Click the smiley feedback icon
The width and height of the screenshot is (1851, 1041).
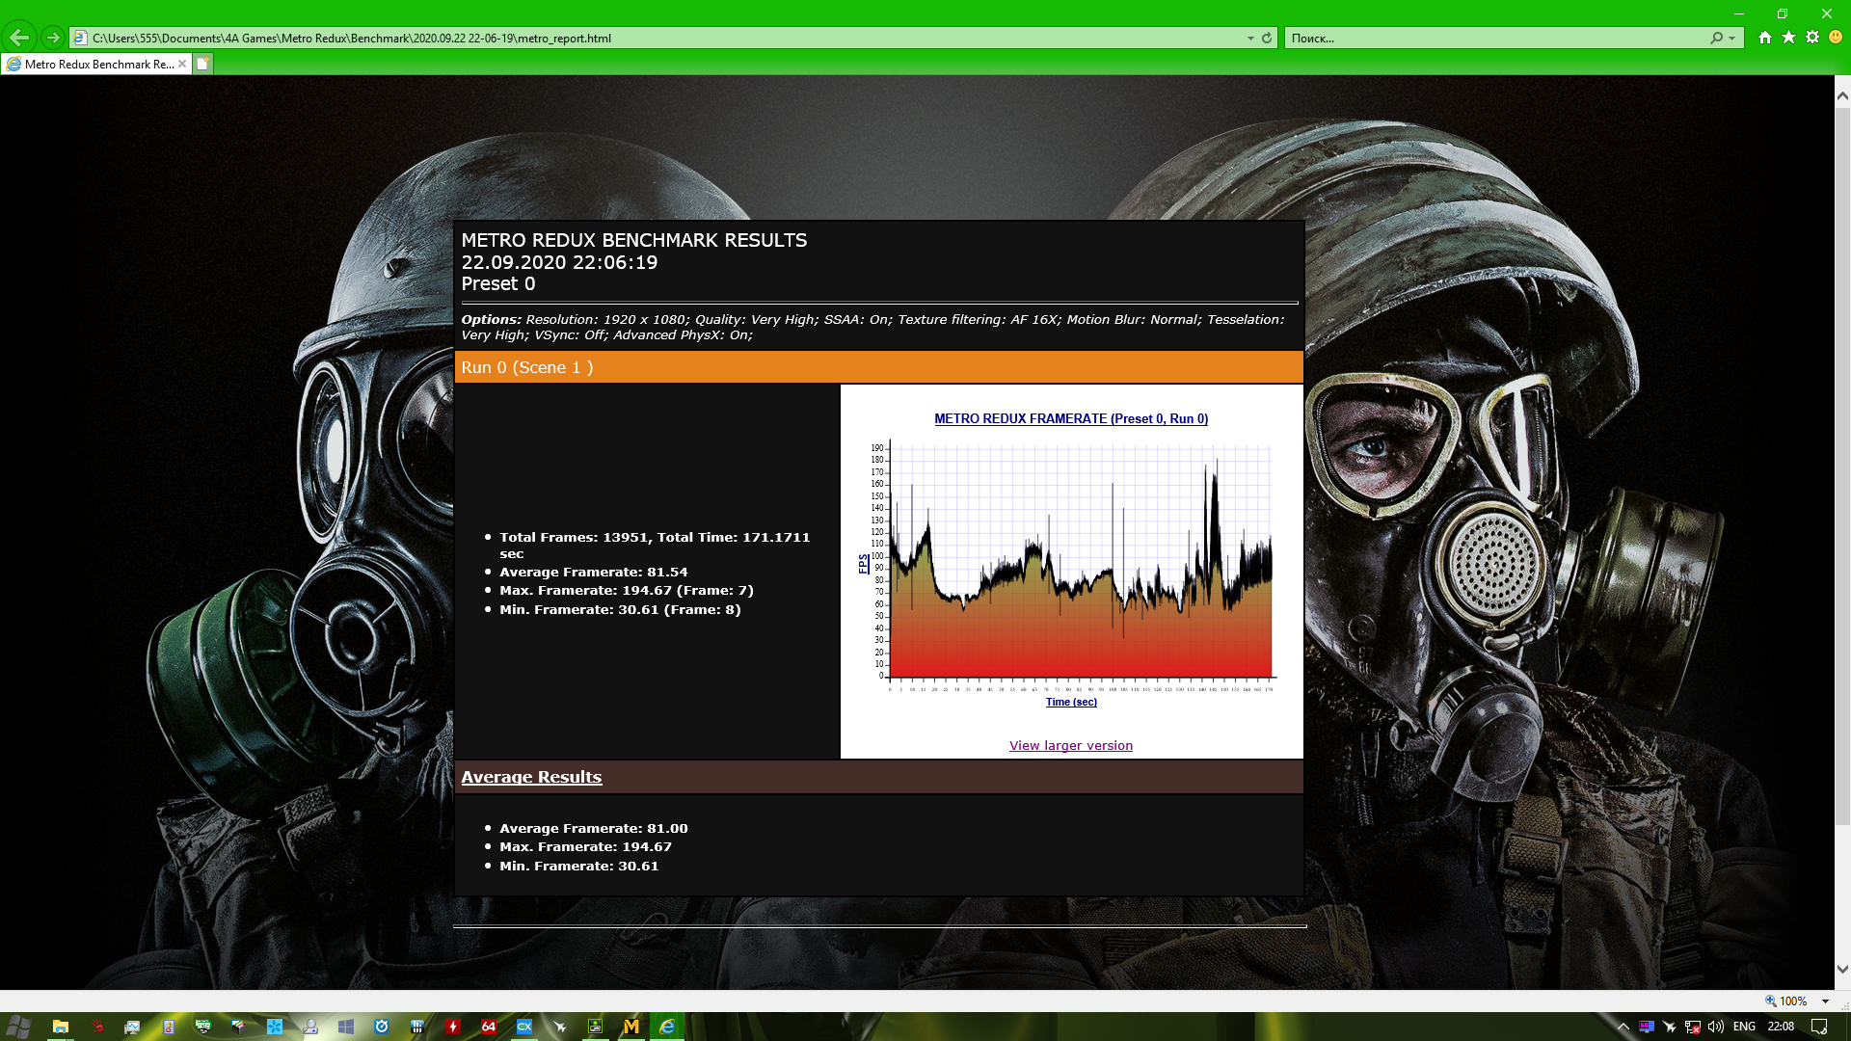pos(1836,38)
